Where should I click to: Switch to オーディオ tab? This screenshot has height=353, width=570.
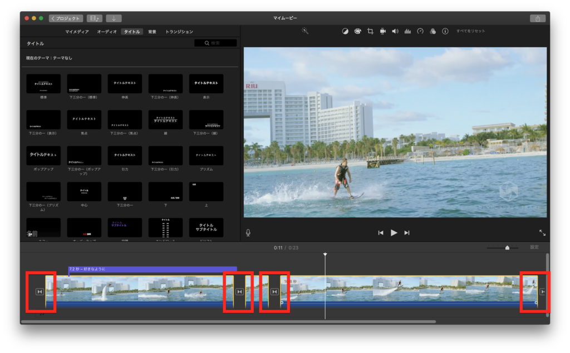coord(107,32)
